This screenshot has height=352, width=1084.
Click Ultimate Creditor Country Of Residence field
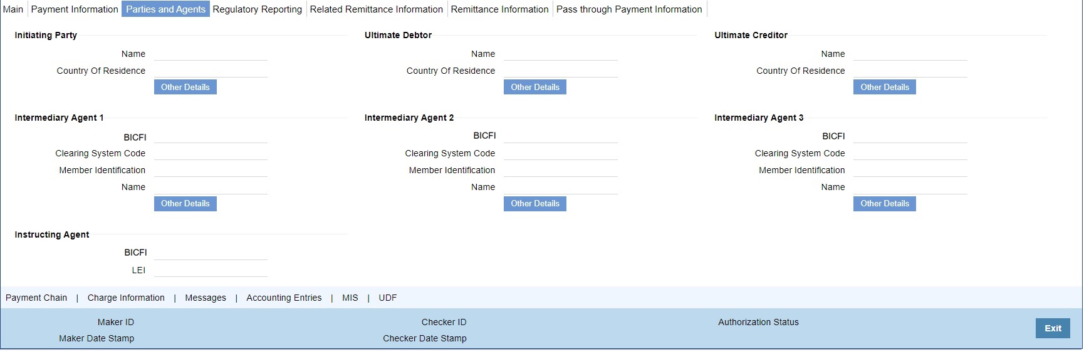pyautogui.click(x=910, y=71)
